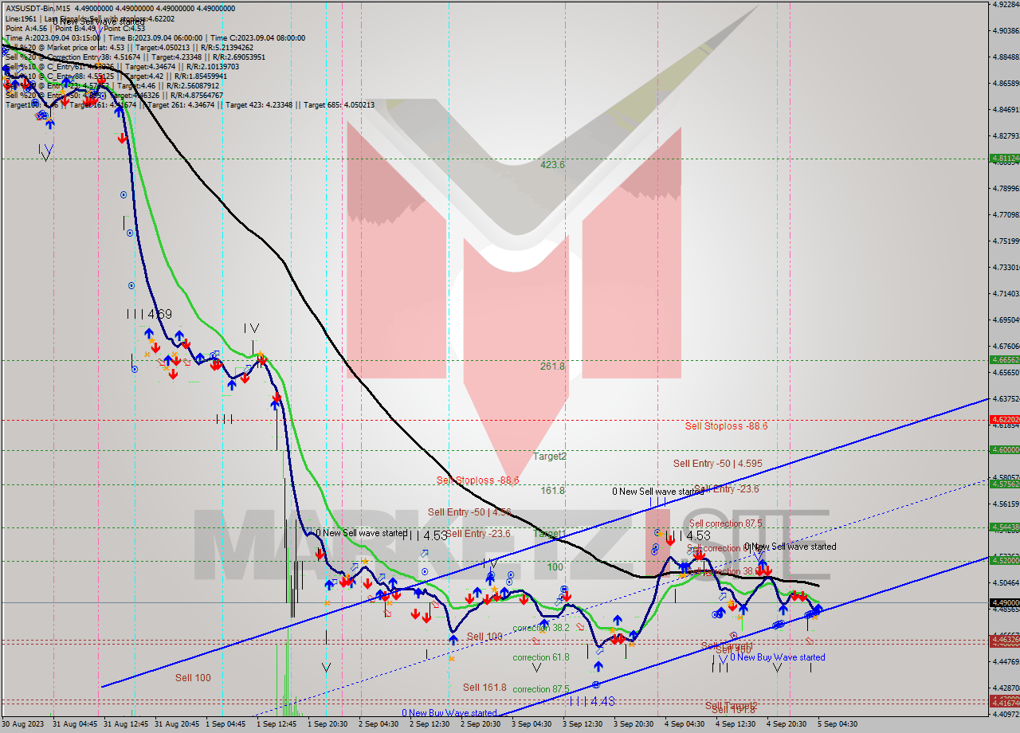Click the 'Target 685: 4.050213' text
The height and width of the screenshot is (733, 1020).
tap(338, 104)
